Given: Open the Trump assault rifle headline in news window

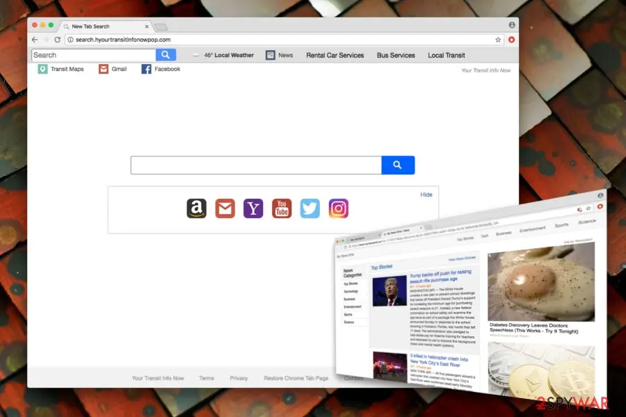Looking at the screenshot, I should pyautogui.click(x=441, y=276).
